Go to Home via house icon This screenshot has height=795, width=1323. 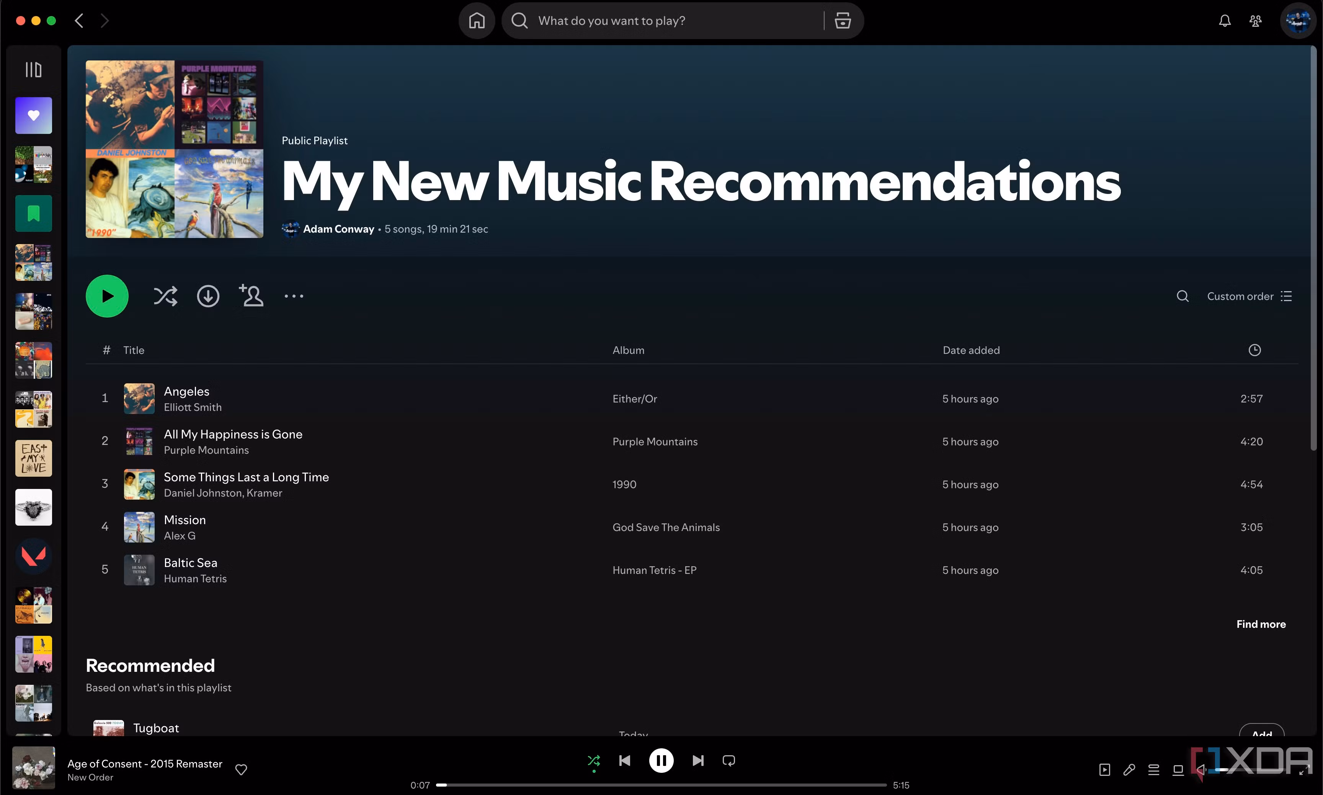tap(477, 21)
